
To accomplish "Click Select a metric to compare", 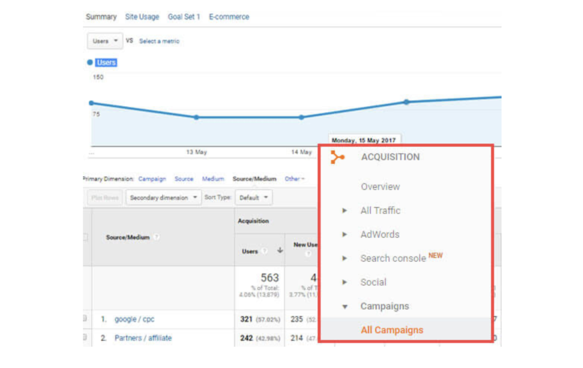I will click(158, 41).
